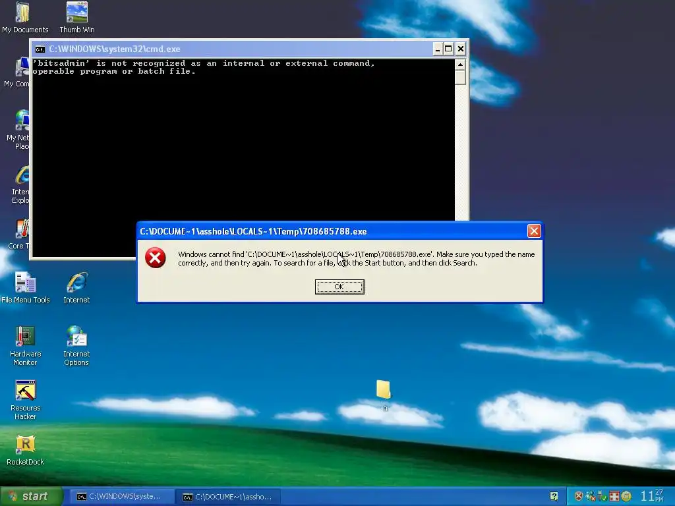Screen dimensions: 675x506
Task: Select the Hardware Monitor icon
Action: [x=26, y=345]
